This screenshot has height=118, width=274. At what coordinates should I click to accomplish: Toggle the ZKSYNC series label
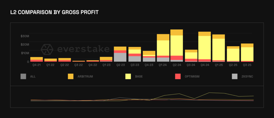[x=247, y=77]
